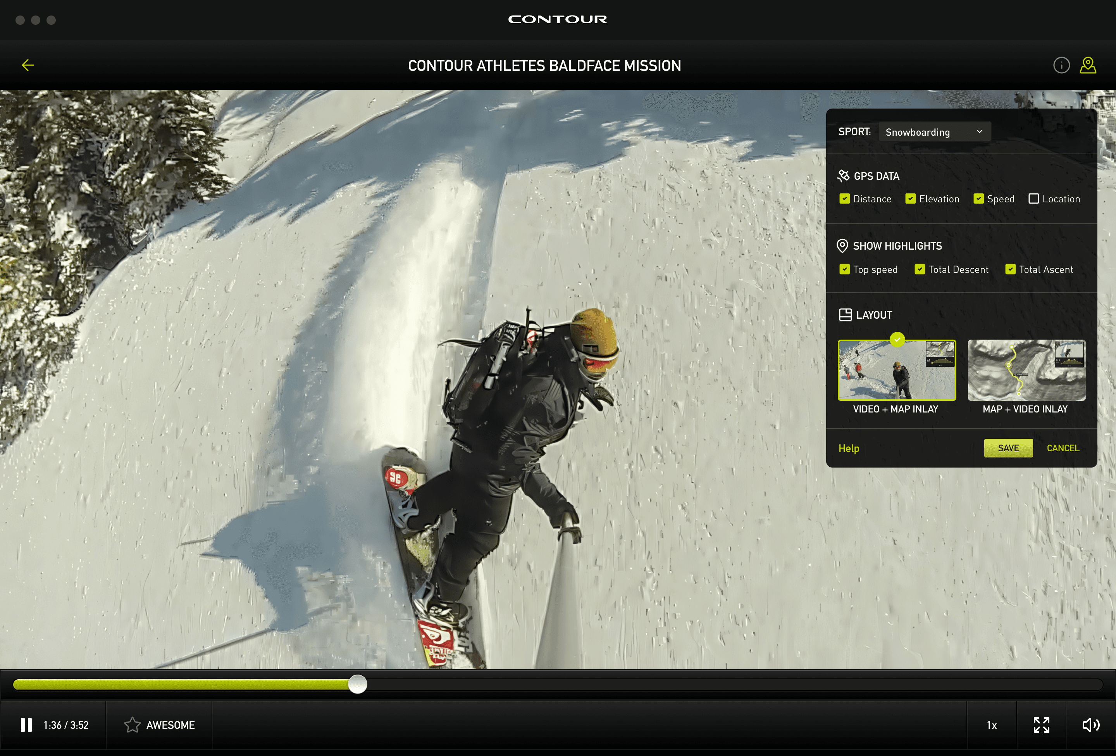The width and height of the screenshot is (1116, 756).
Task: Change playback speed from 1x
Action: pos(992,725)
